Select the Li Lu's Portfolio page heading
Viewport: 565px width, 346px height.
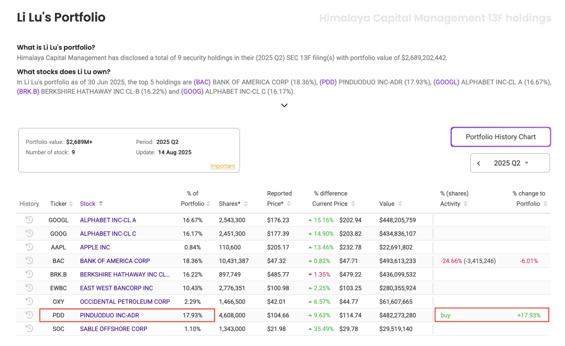click(61, 17)
